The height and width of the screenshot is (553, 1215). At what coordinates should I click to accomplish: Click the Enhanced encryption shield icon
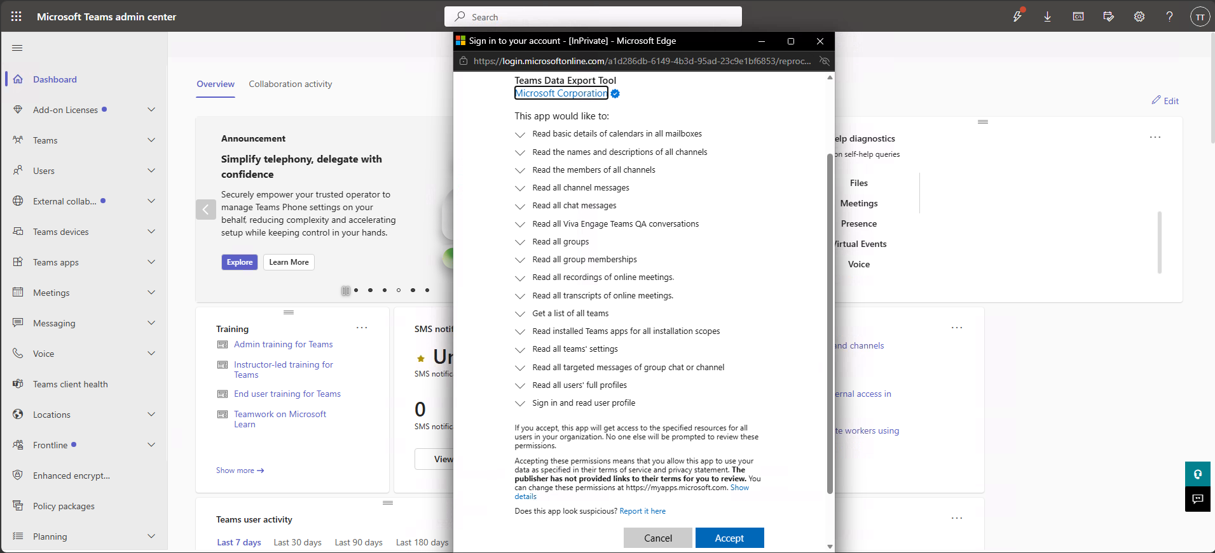point(18,475)
